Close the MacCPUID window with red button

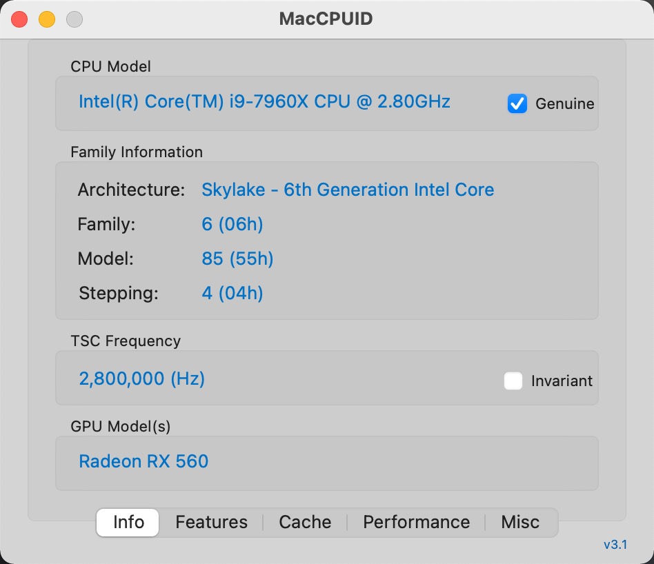(19, 19)
